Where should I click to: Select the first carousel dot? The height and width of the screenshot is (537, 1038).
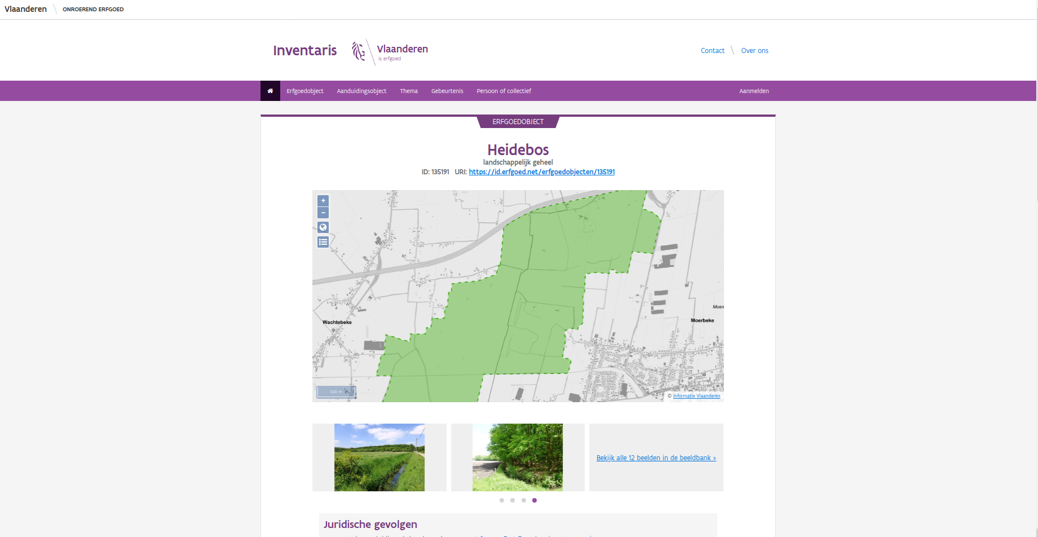coord(502,500)
